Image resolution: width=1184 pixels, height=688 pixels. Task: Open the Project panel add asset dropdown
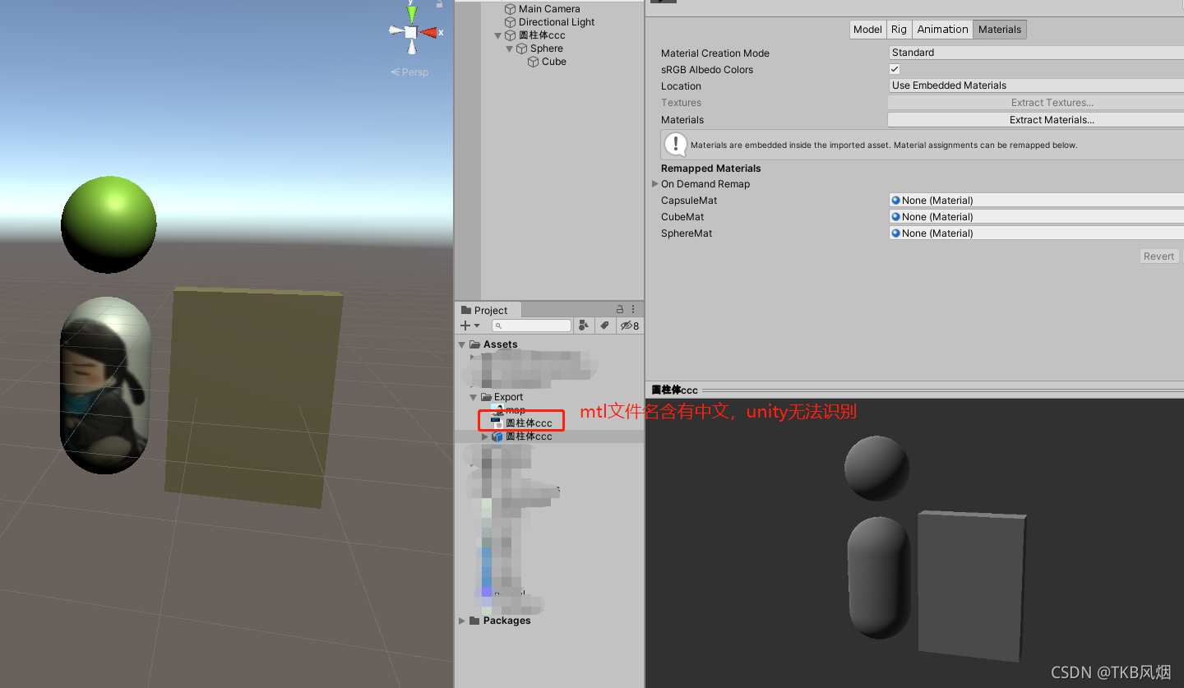470,326
